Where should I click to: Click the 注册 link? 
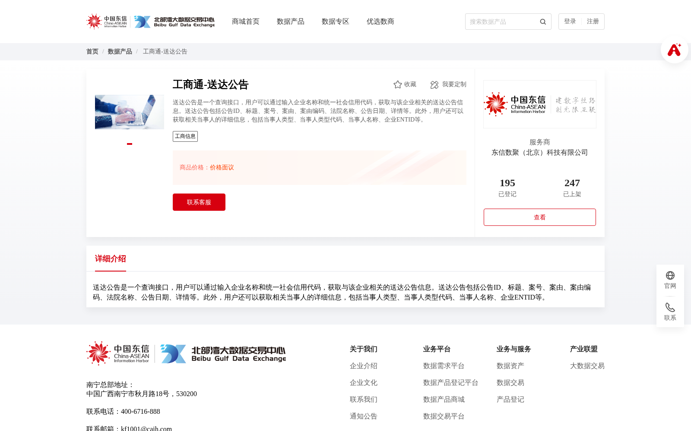point(593,22)
